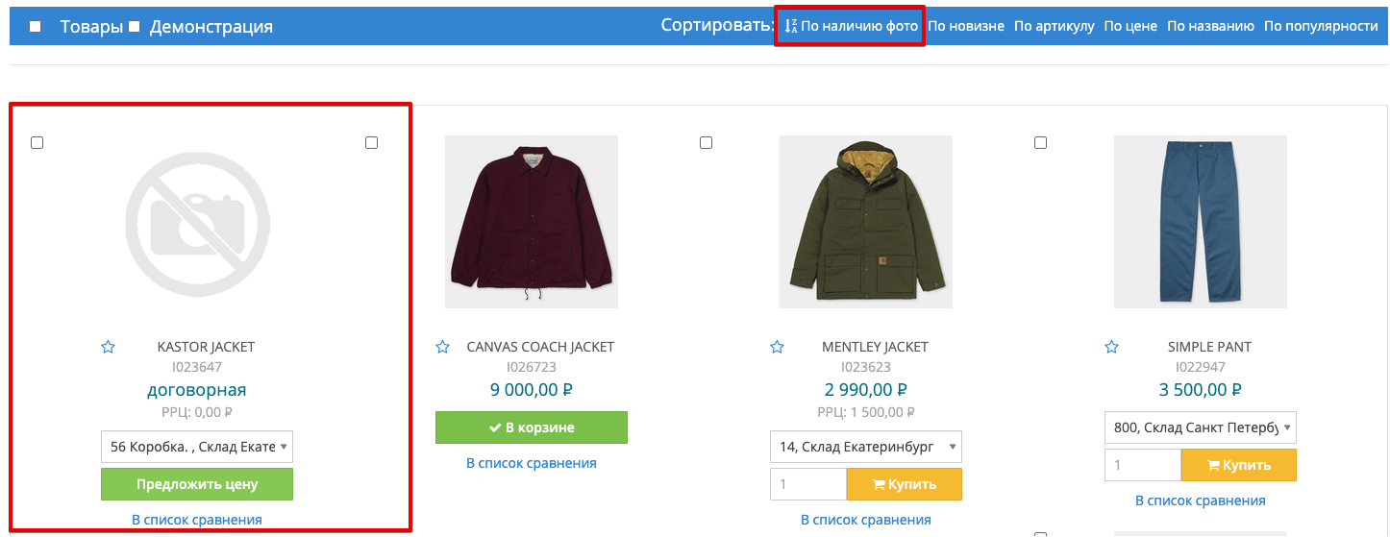Add MENTLEY JACKET to favorites star
This screenshot has height=537, width=1390.
778,347
